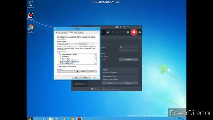
Task: Open the Recycle Bin on the desktop
Action: [x=31, y=5]
